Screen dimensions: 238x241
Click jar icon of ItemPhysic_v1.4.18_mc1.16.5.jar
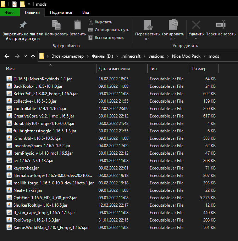9,153
